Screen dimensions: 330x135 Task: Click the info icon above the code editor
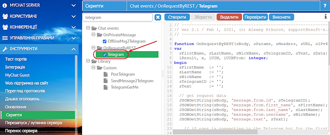click(326, 17)
